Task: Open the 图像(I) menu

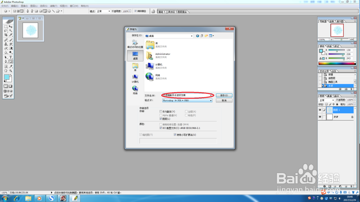Action: click(x=24, y=6)
